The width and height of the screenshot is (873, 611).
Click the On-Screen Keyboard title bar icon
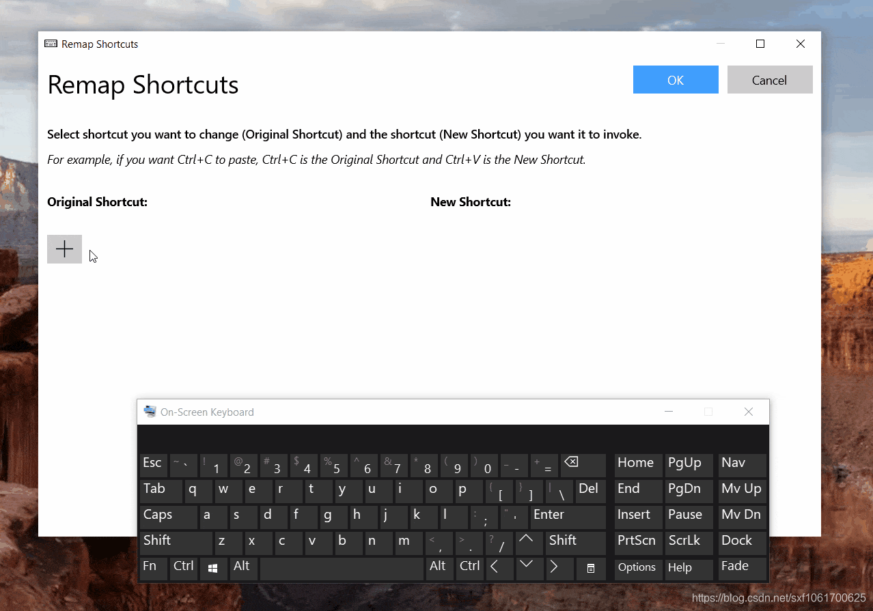click(x=150, y=412)
